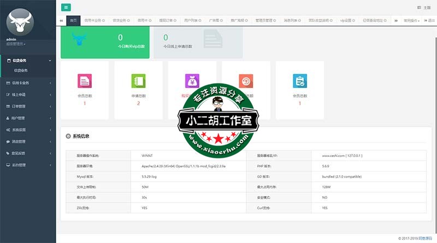Expand the 订单管理 sidebar menu
Image resolution: width=437 pixels, height=243 pixels.
pos(28,106)
